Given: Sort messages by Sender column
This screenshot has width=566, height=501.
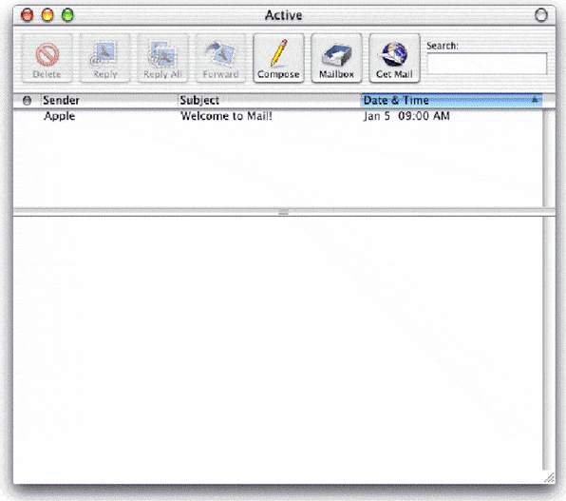Looking at the screenshot, I should coord(110,100).
